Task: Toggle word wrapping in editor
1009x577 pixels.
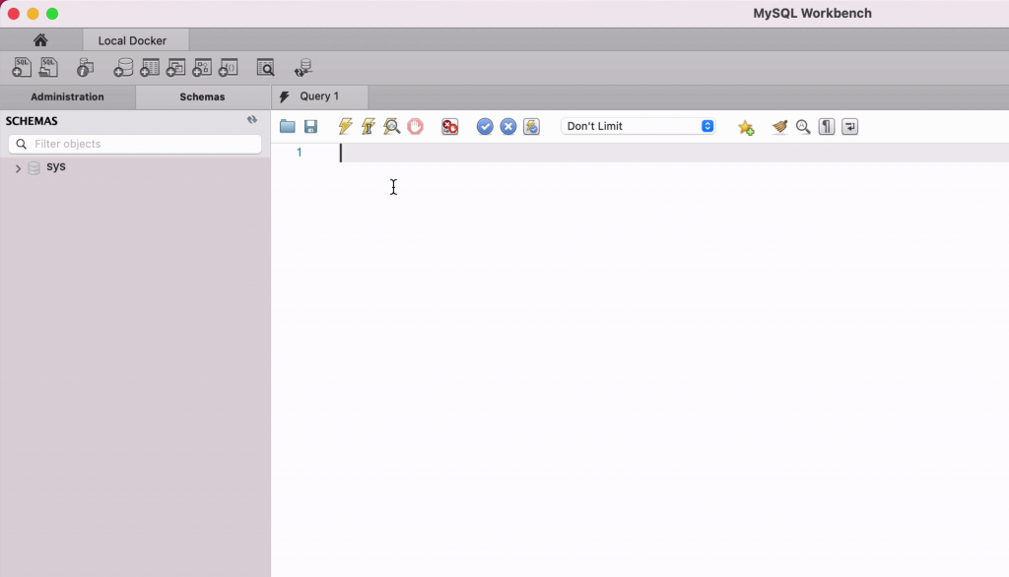Action: click(849, 126)
